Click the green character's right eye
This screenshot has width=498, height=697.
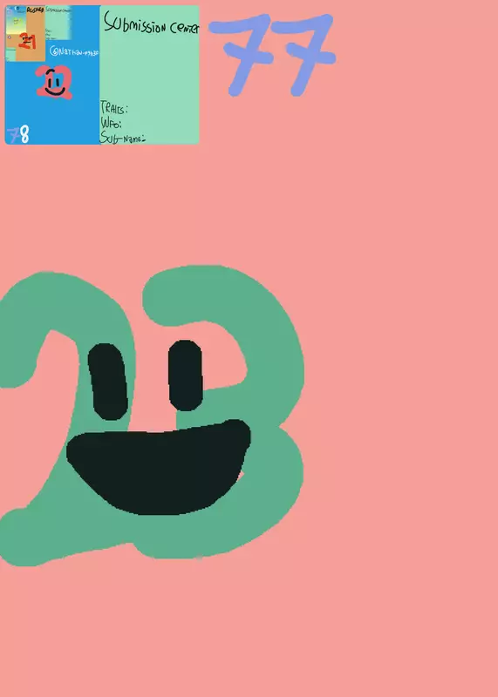pyautogui.click(x=186, y=376)
